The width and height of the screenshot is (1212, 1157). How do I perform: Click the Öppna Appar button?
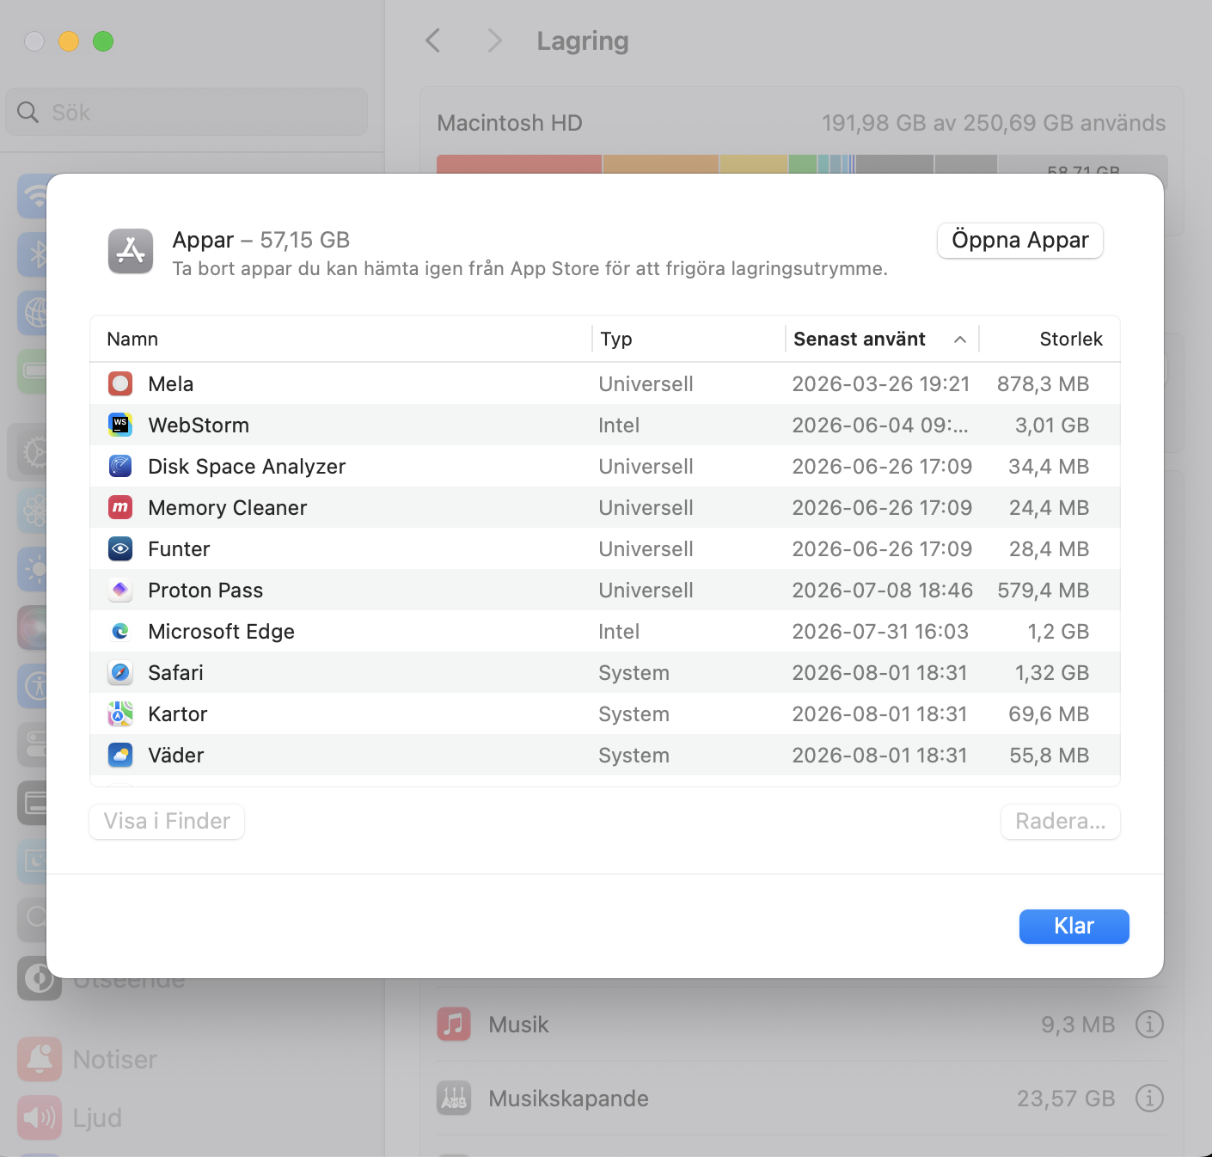[x=1020, y=240]
